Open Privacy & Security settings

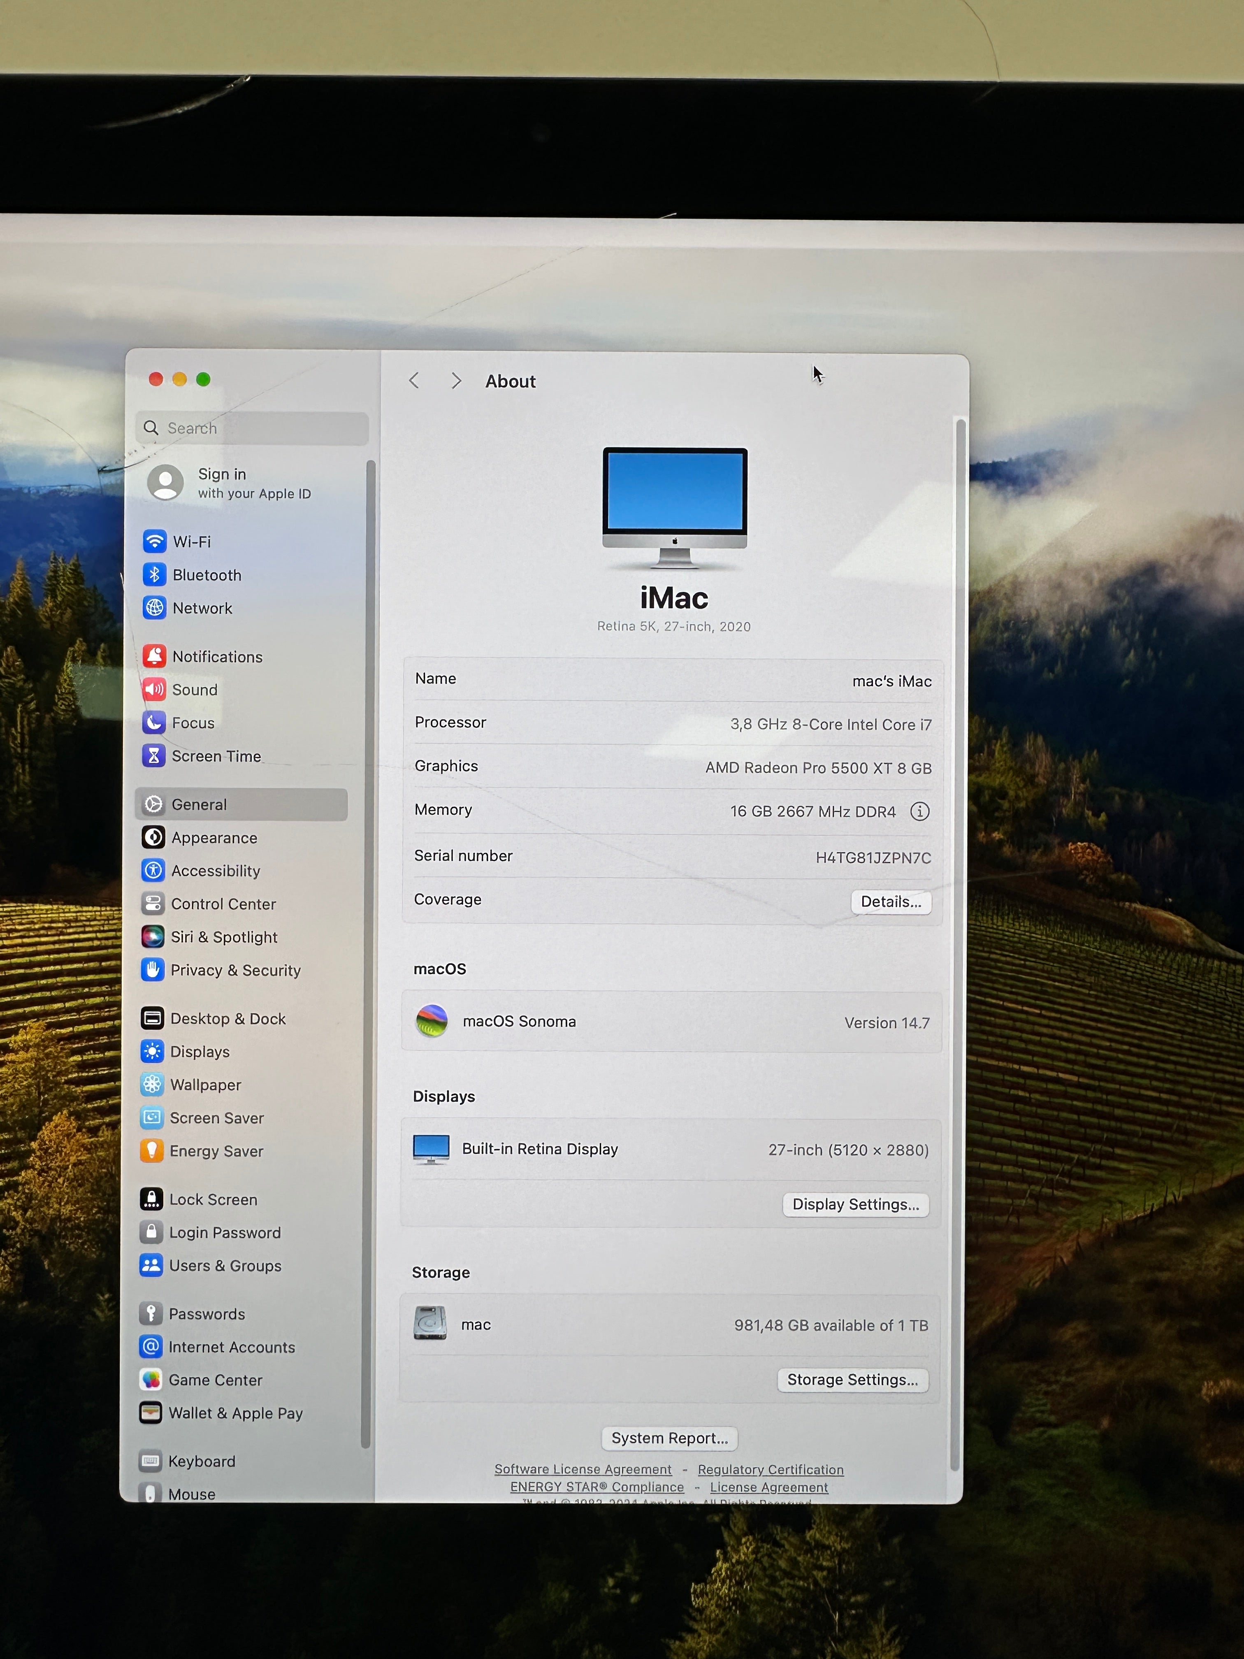pos(235,970)
